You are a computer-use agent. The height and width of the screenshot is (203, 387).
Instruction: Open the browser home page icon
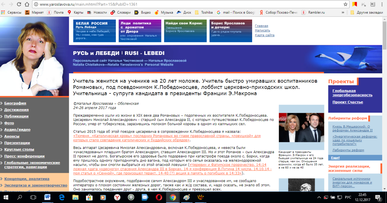click(27, 5)
